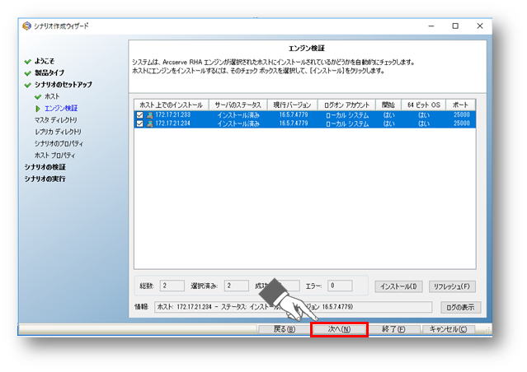This screenshot has height=372, width=527.
Task: Click ローカル システム in 172.17.21.234 row
Action: click(x=347, y=123)
